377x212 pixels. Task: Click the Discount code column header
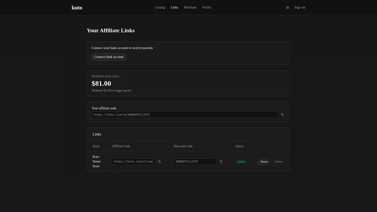[x=183, y=146]
